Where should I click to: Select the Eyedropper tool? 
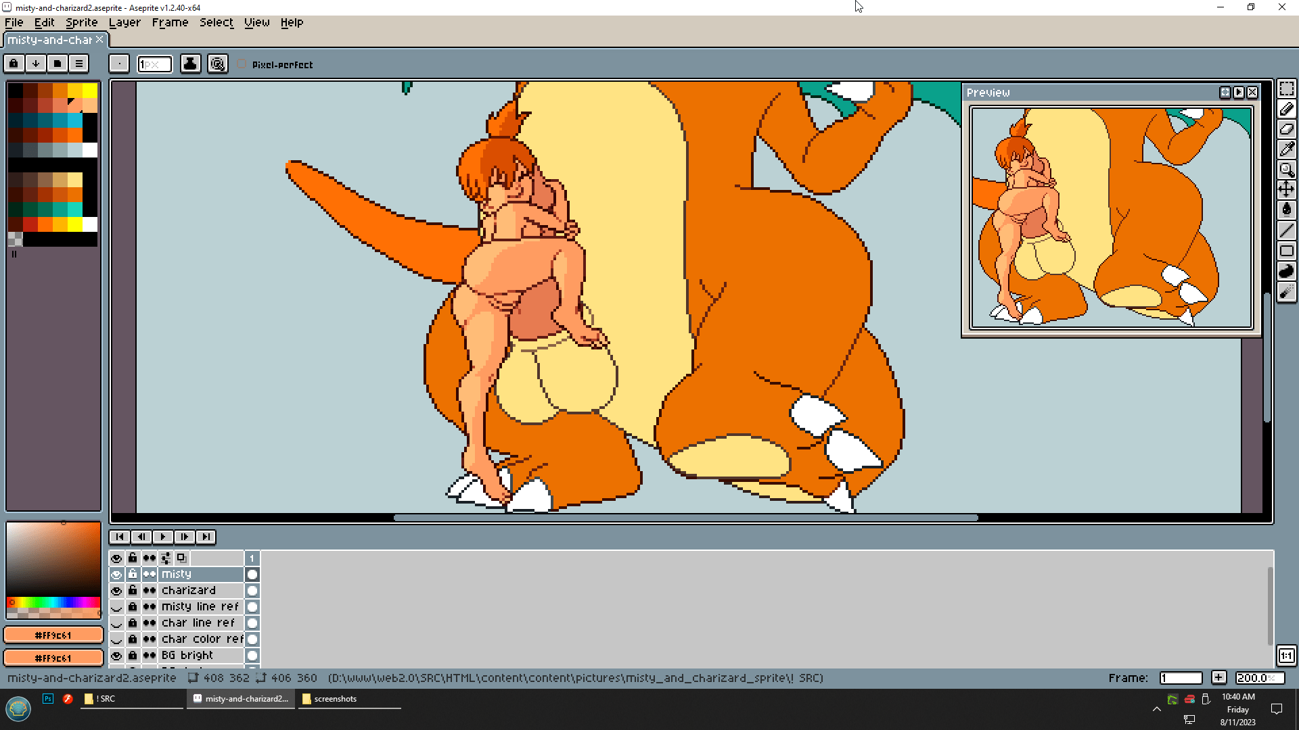tap(1286, 149)
